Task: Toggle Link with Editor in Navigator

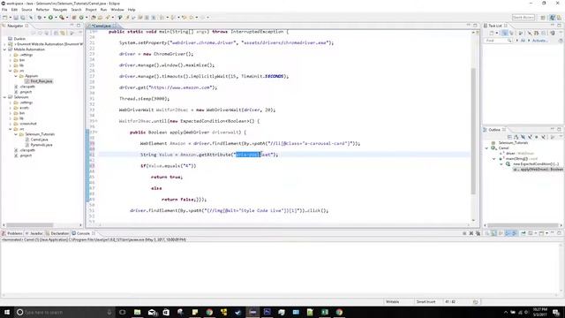Action: click(x=62, y=33)
